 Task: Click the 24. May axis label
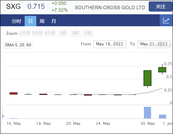coord(103,123)
